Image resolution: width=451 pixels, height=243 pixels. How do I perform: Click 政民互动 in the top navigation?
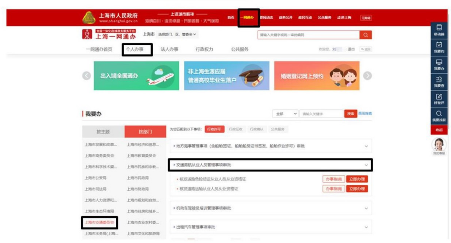(305, 17)
